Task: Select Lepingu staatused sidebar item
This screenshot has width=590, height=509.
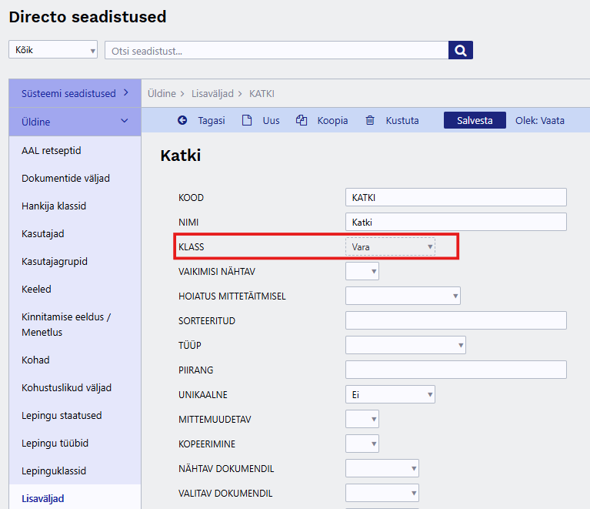Action: tap(62, 415)
